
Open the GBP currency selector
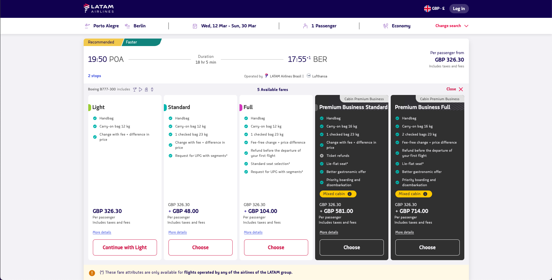434,9
